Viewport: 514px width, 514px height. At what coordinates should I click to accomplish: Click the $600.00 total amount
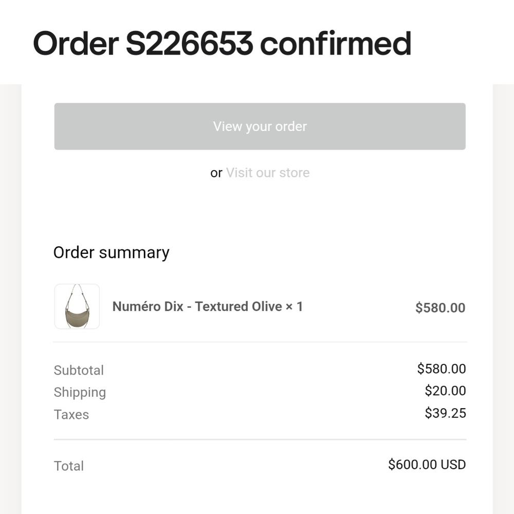(x=412, y=465)
